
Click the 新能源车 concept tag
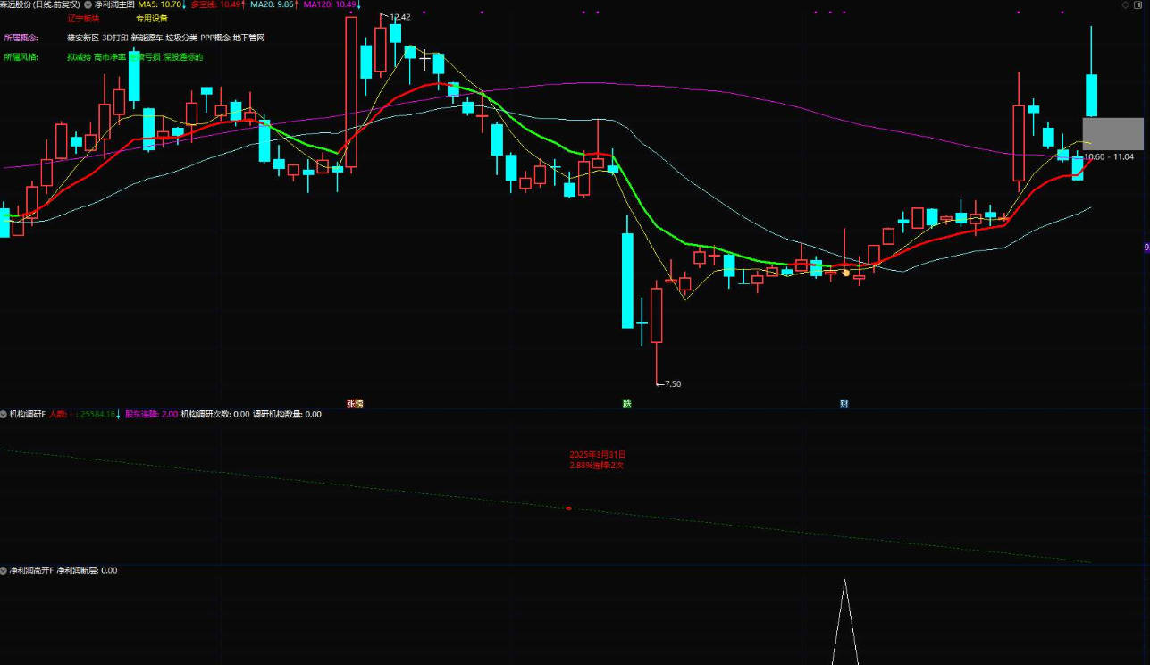(x=147, y=38)
